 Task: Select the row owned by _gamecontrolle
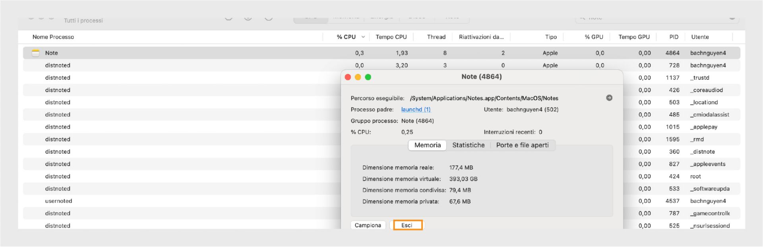point(381,213)
